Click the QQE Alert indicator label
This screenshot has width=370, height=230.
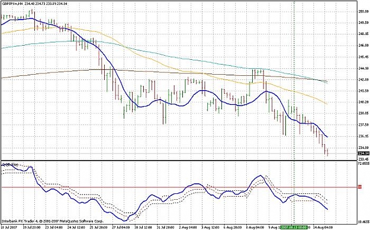pos(9,164)
